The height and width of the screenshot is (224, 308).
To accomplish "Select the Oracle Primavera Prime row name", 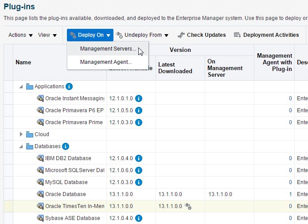I will tap(74, 122).
